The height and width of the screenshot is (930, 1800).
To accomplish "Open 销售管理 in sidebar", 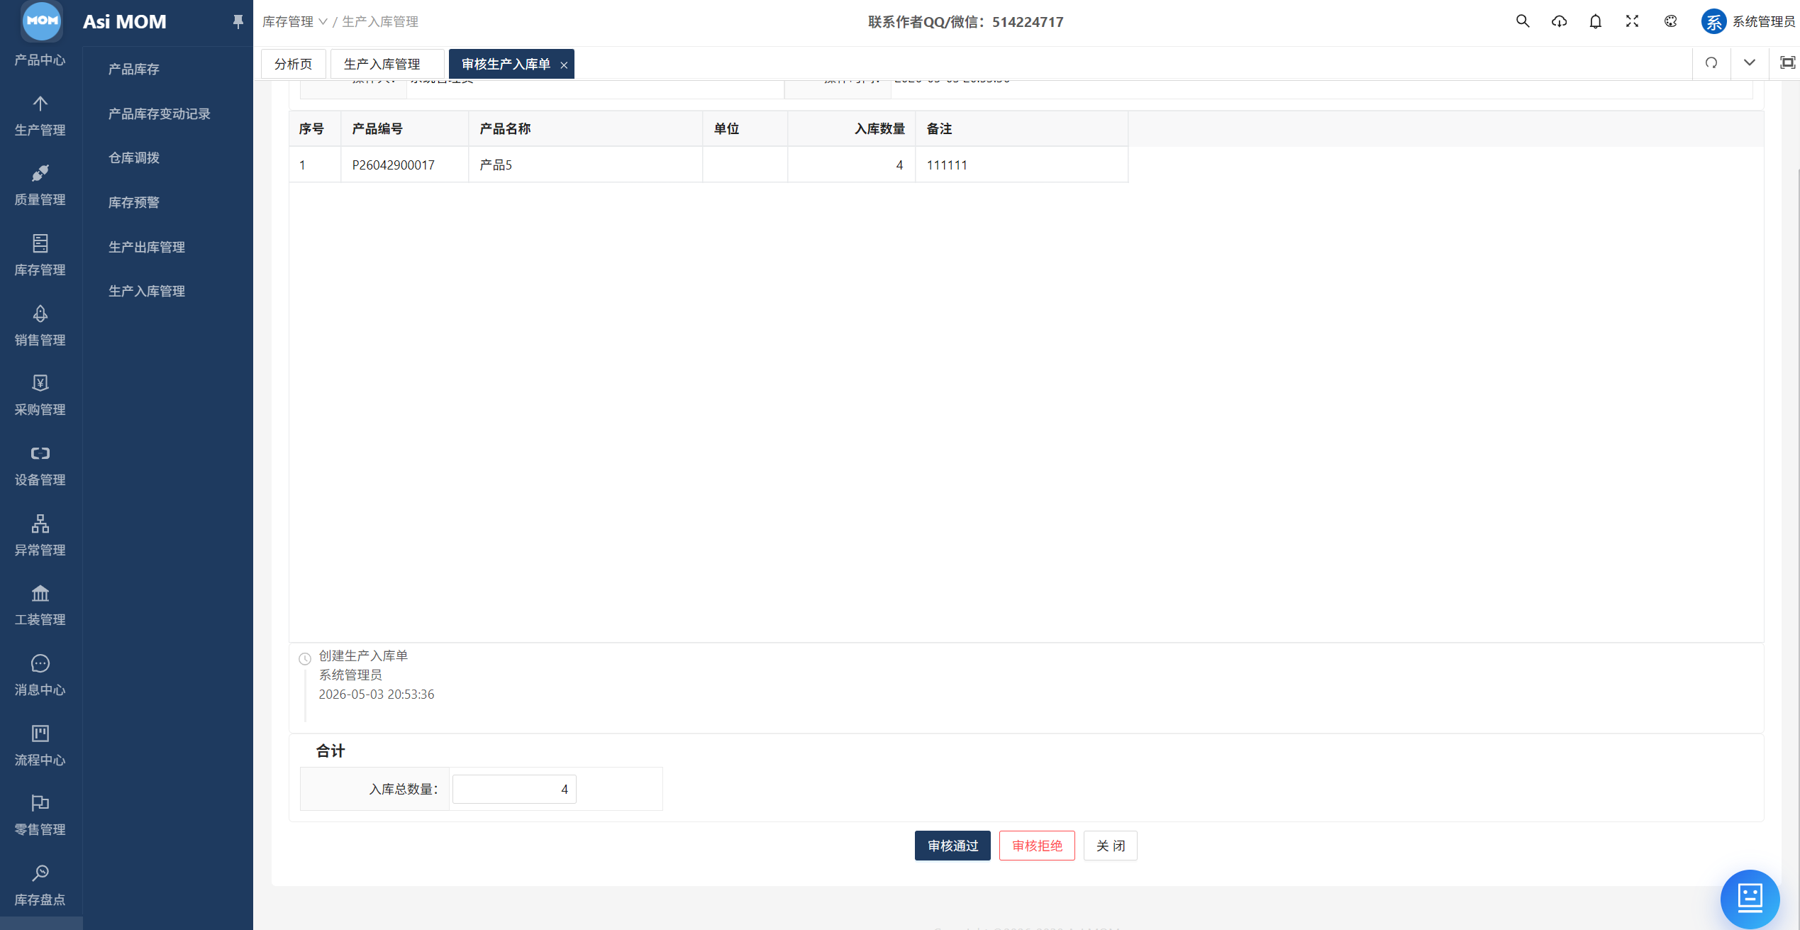I will [x=40, y=326].
